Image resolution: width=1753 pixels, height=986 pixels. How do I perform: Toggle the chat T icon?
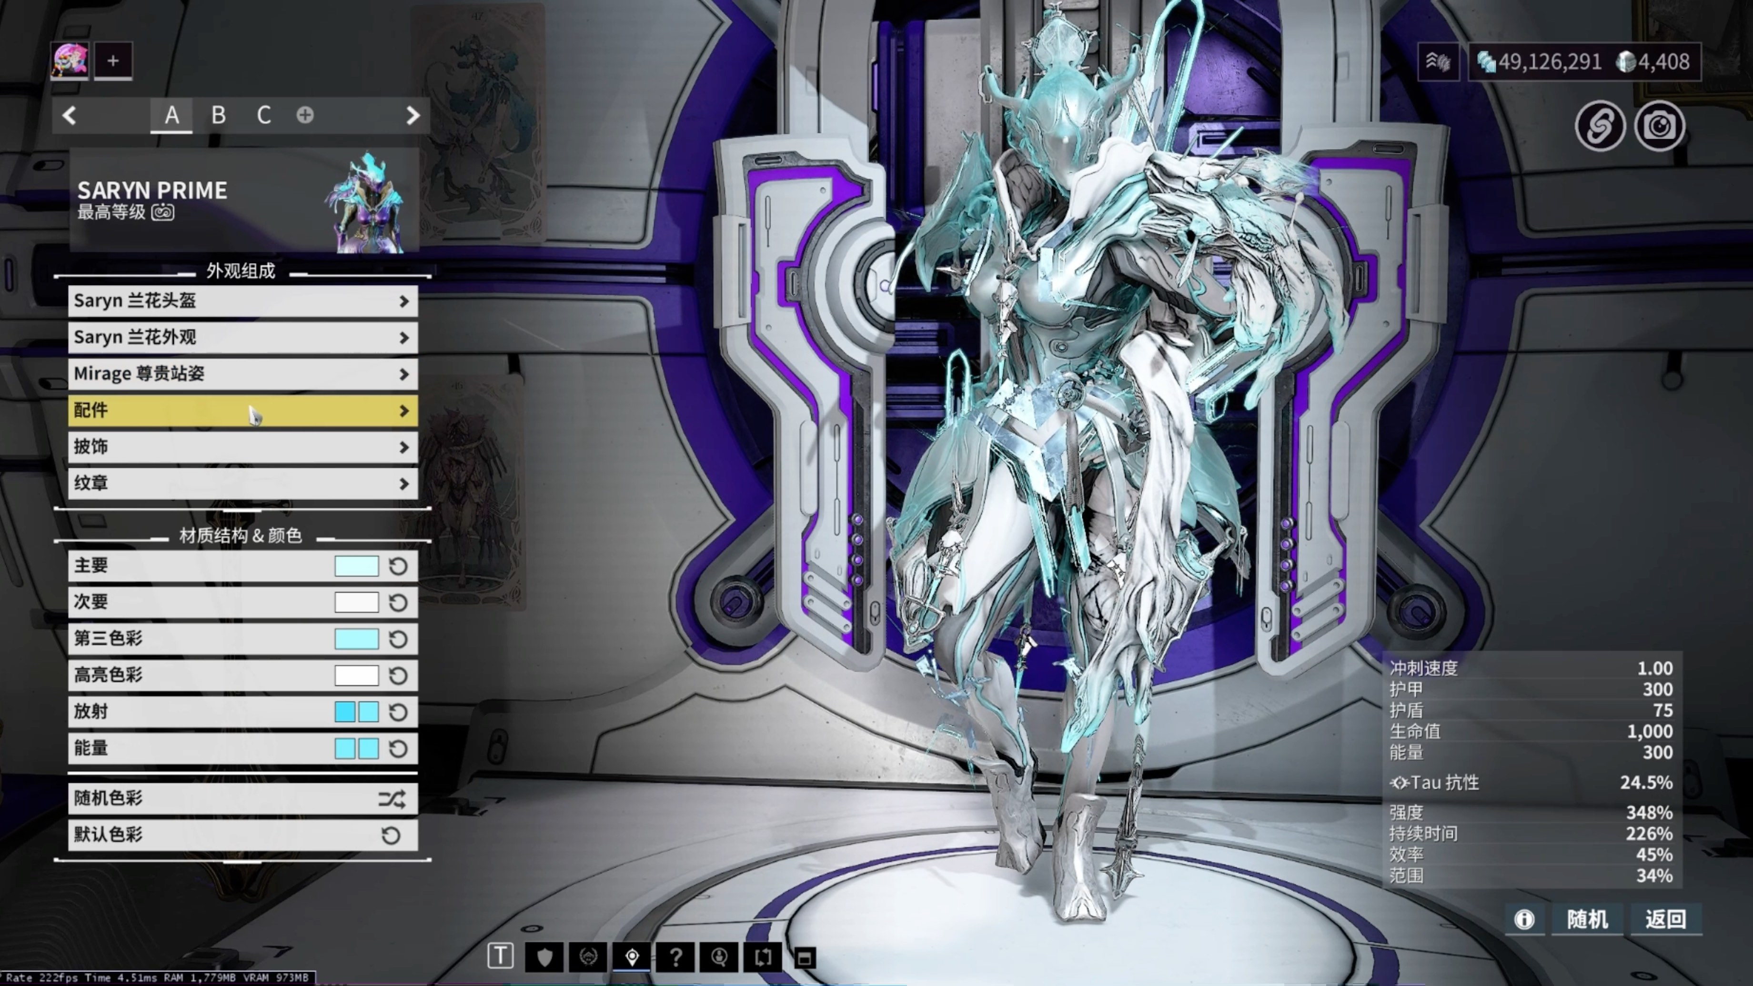coord(500,956)
